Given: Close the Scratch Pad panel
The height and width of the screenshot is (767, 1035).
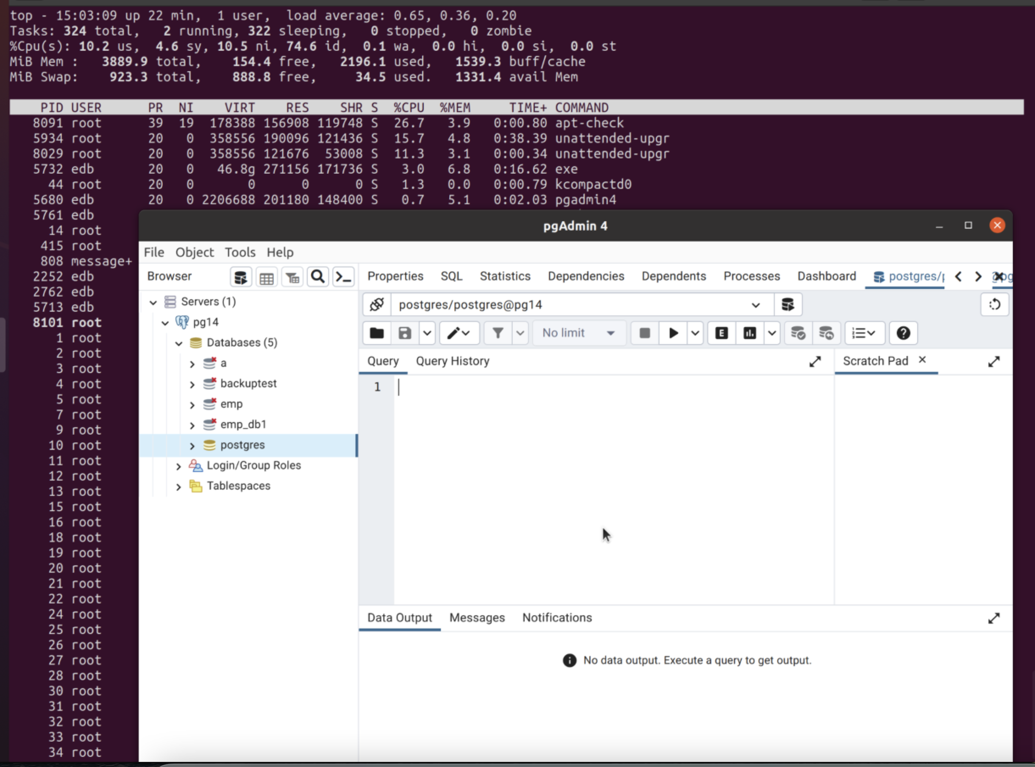Looking at the screenshot, I should [x=923, y=360].
